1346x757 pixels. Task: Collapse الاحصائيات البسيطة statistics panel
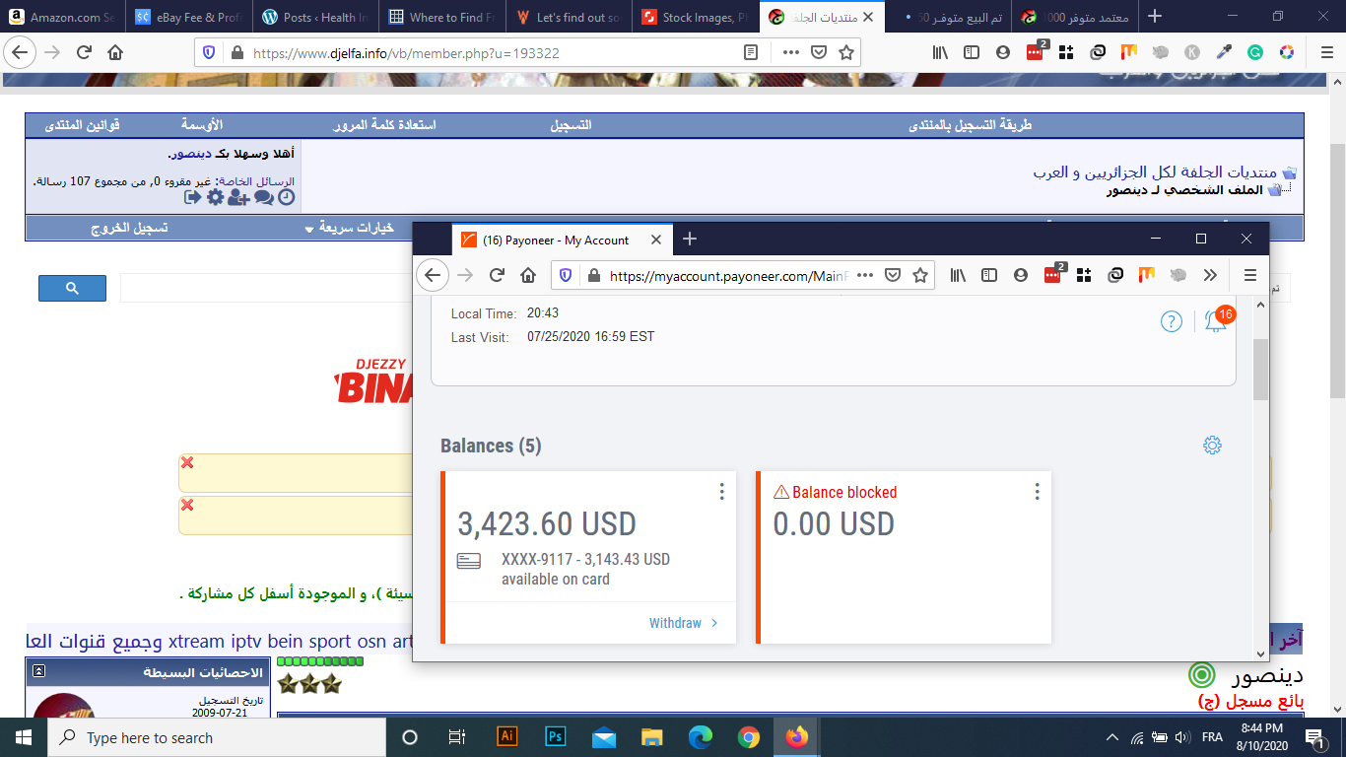pyautogui.click(x=38, y=671)
